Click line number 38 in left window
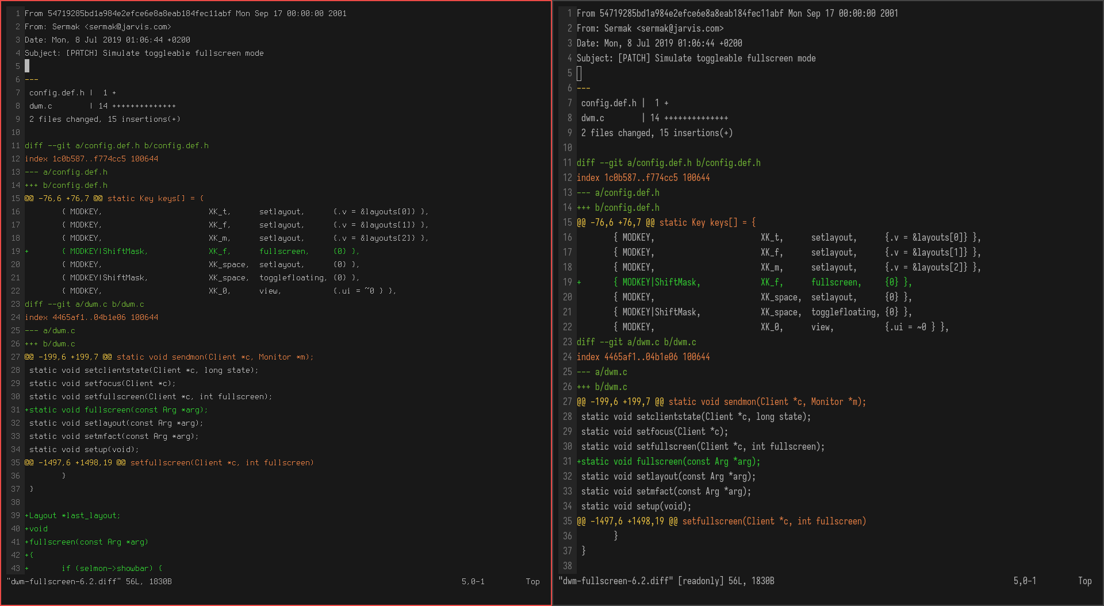Screen dimensions: 1104x606 point(16,502)
